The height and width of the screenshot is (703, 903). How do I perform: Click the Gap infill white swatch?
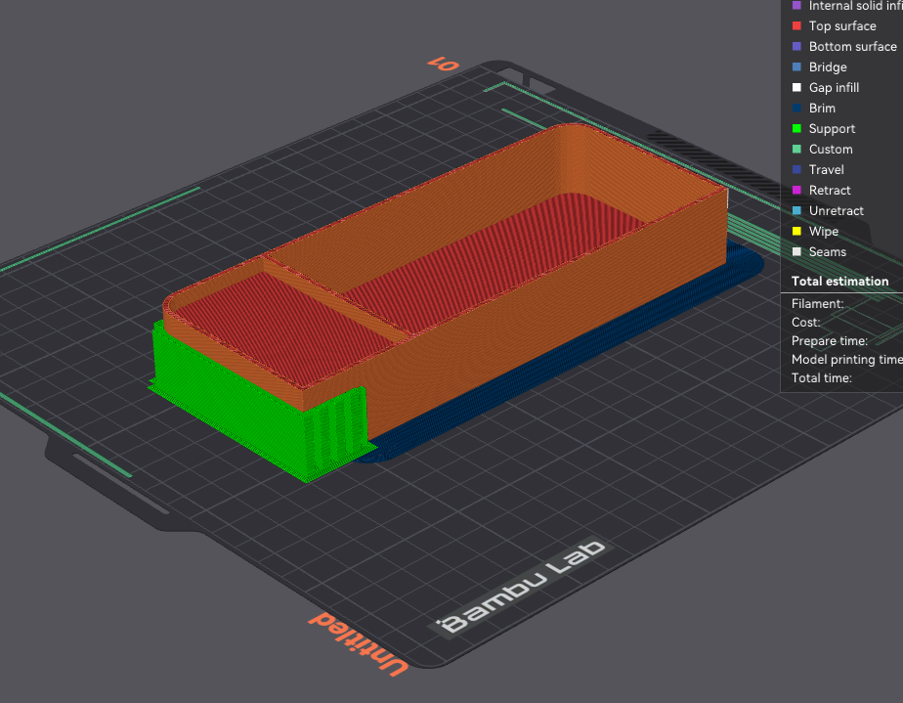point(796,88)
